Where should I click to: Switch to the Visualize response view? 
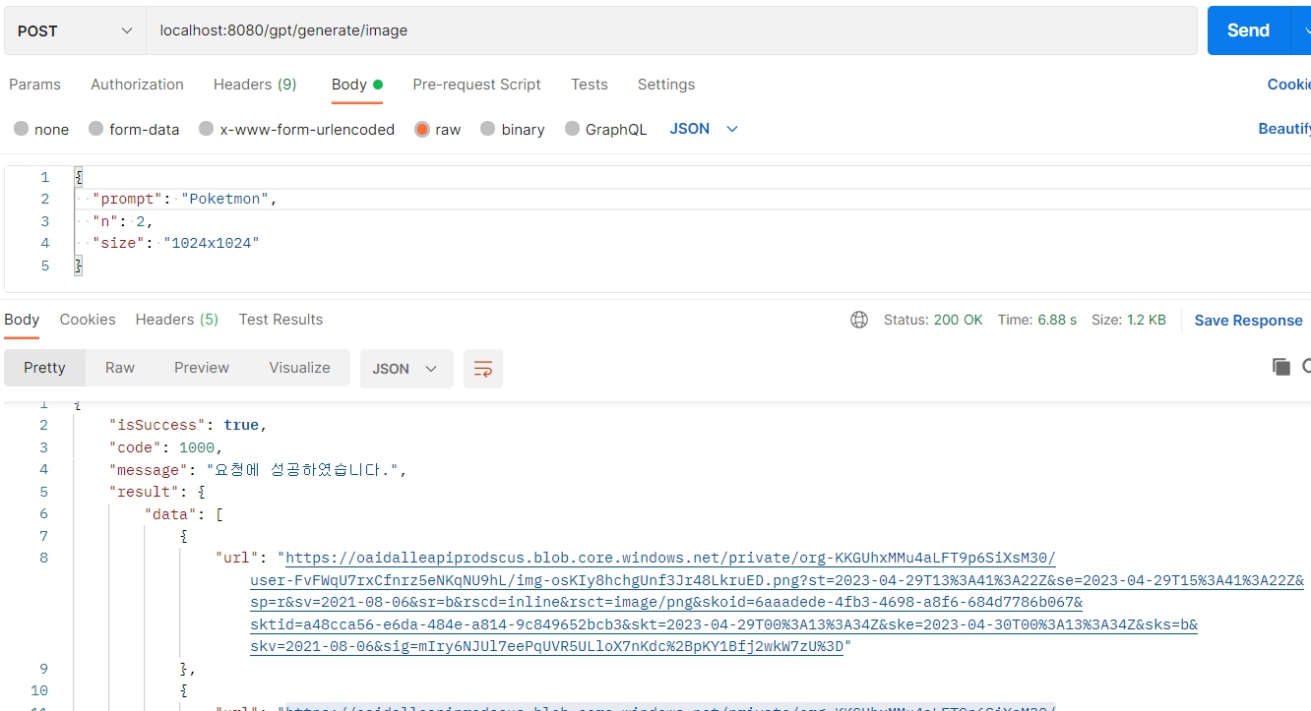(299, 368)
